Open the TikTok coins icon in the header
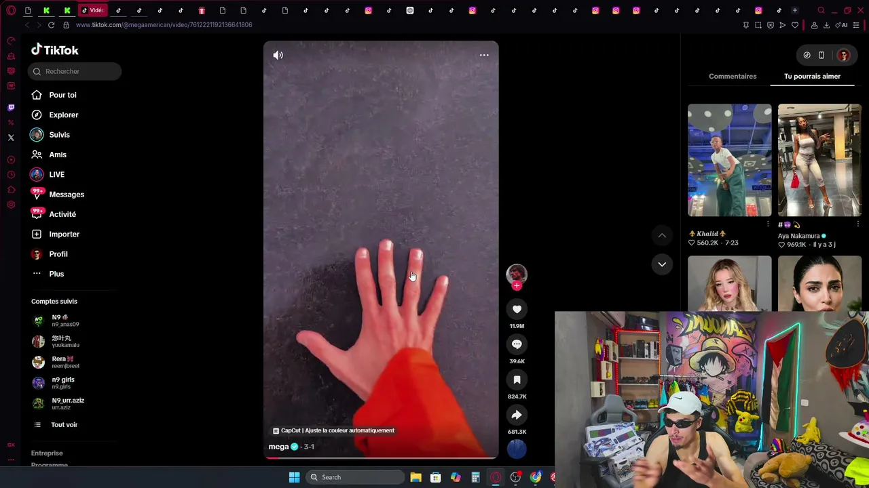 (807, 56)
